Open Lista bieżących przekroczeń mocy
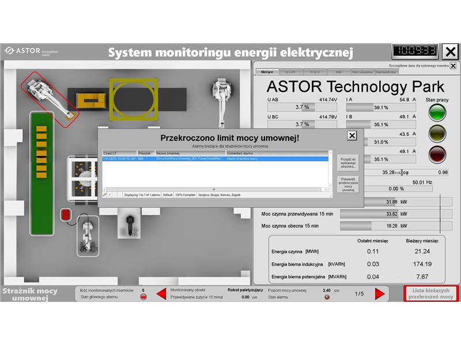 tap(430, 294)
